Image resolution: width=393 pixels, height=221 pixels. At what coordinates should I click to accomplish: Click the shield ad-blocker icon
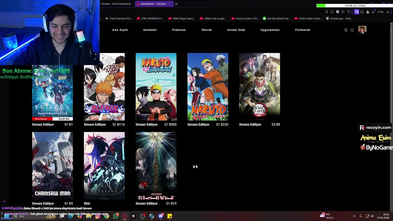click(337, 12)
